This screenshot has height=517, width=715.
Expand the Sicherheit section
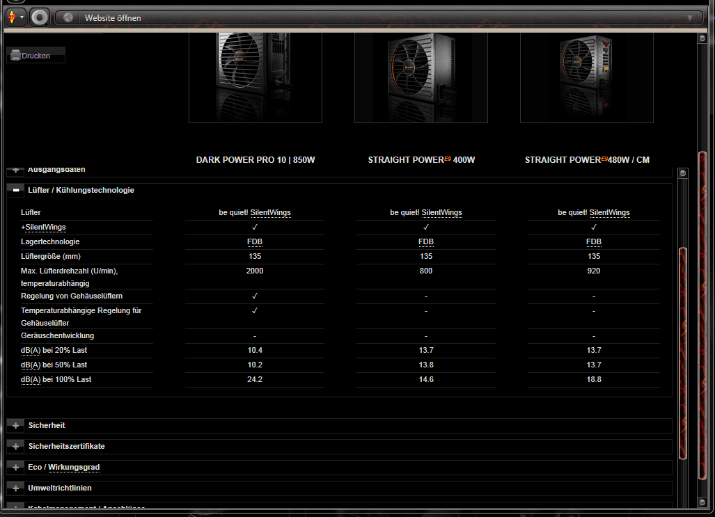click(16, 425)
